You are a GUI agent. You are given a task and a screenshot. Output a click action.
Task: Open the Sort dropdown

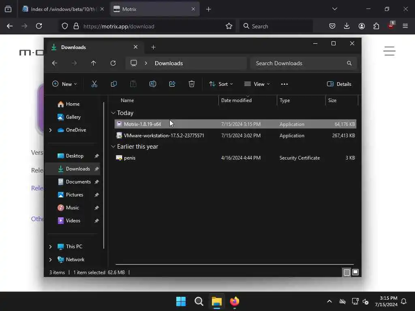(221, 84)
